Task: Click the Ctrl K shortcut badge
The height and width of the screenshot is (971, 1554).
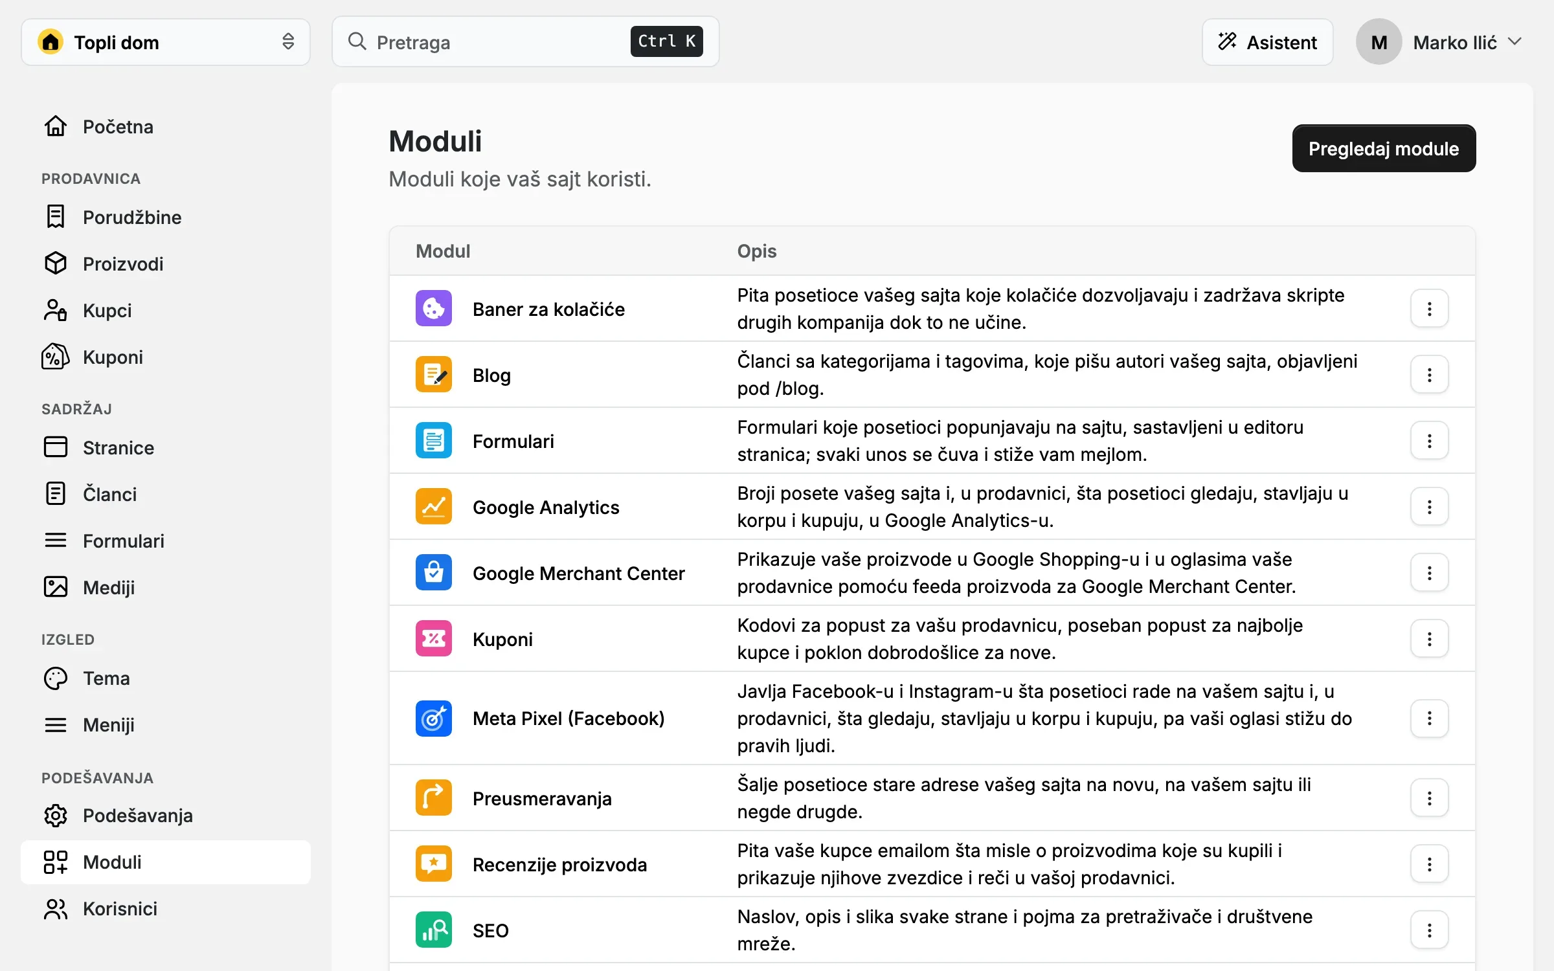Action: coord(666,41)
